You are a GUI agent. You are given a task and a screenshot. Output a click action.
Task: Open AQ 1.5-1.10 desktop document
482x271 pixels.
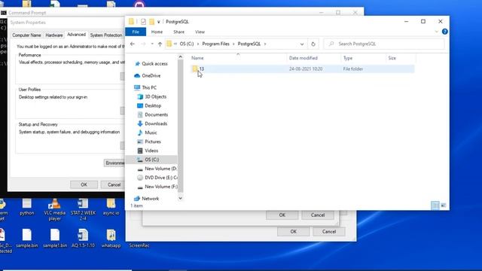click(x=83, y=238)
